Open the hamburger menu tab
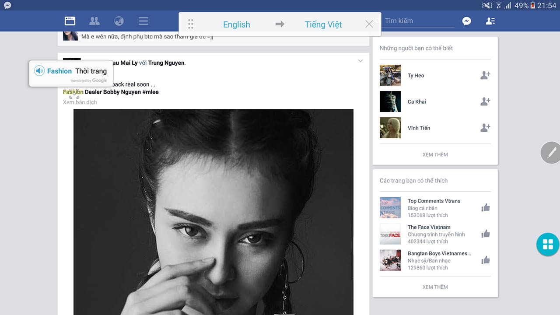The height and width of the screenshot is (315, 560). 143,21
